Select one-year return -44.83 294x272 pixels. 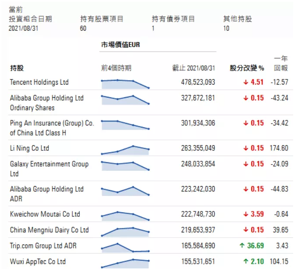click(x=279, y=189)
